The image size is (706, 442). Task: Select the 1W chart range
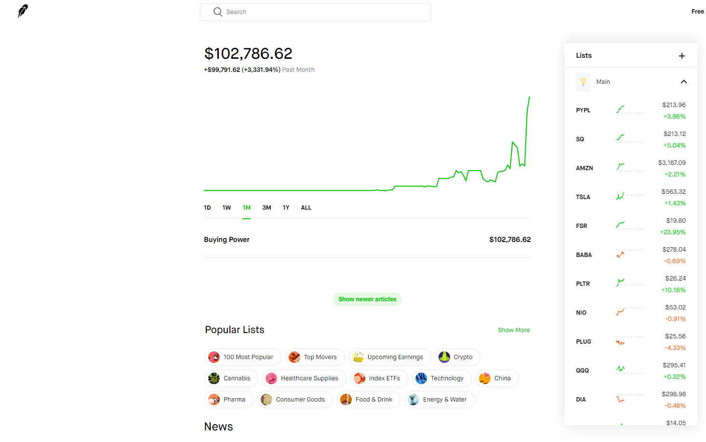226,208
